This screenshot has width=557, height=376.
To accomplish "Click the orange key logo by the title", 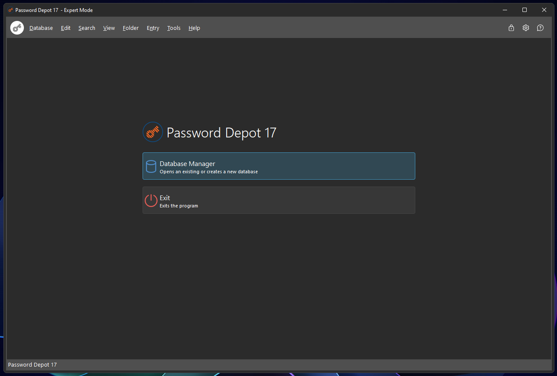I will [153, 132].
